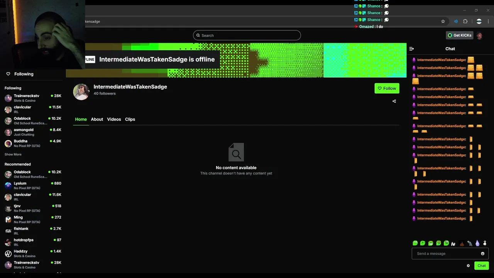
Task: Click the No content available message
Action: pyautogui.click(x=236, y=168)
